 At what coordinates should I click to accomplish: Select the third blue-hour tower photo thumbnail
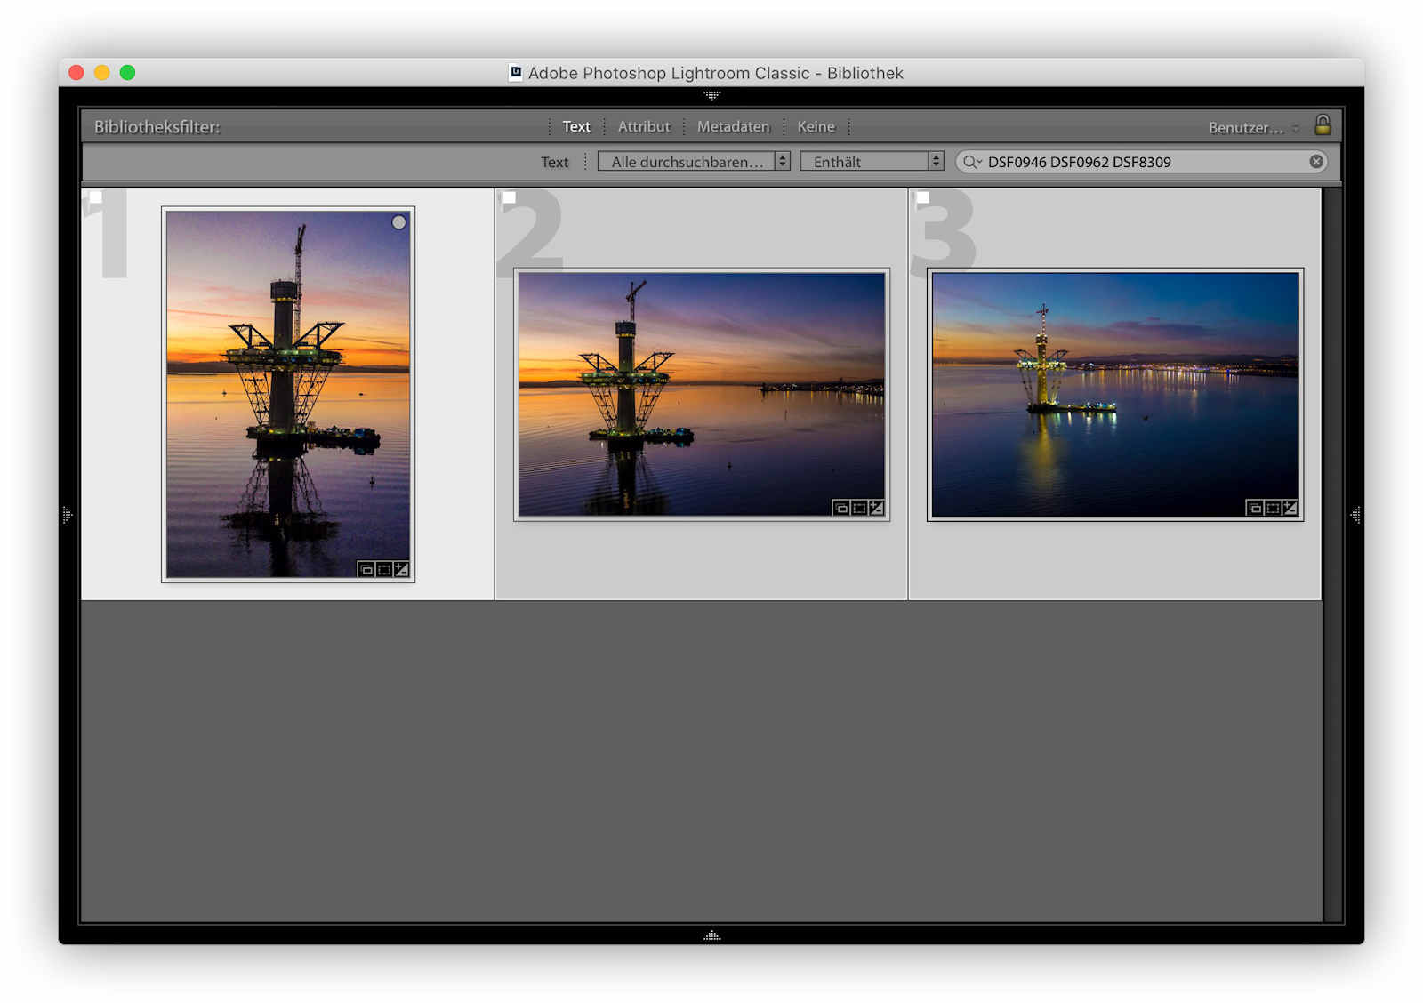(1114, 394)
